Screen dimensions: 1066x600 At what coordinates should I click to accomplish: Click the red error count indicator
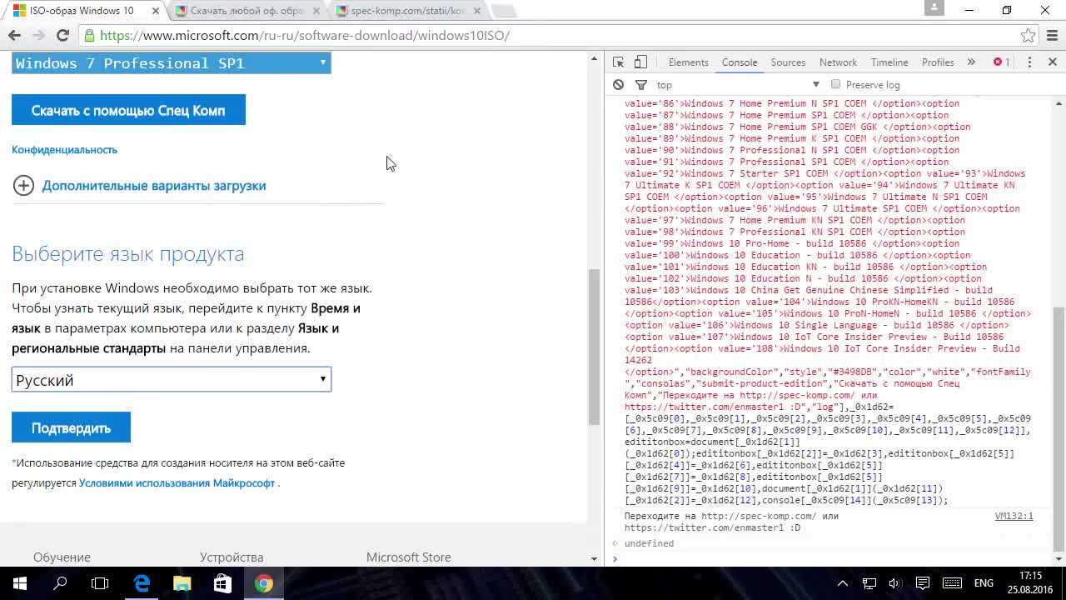coord(1001,62)
